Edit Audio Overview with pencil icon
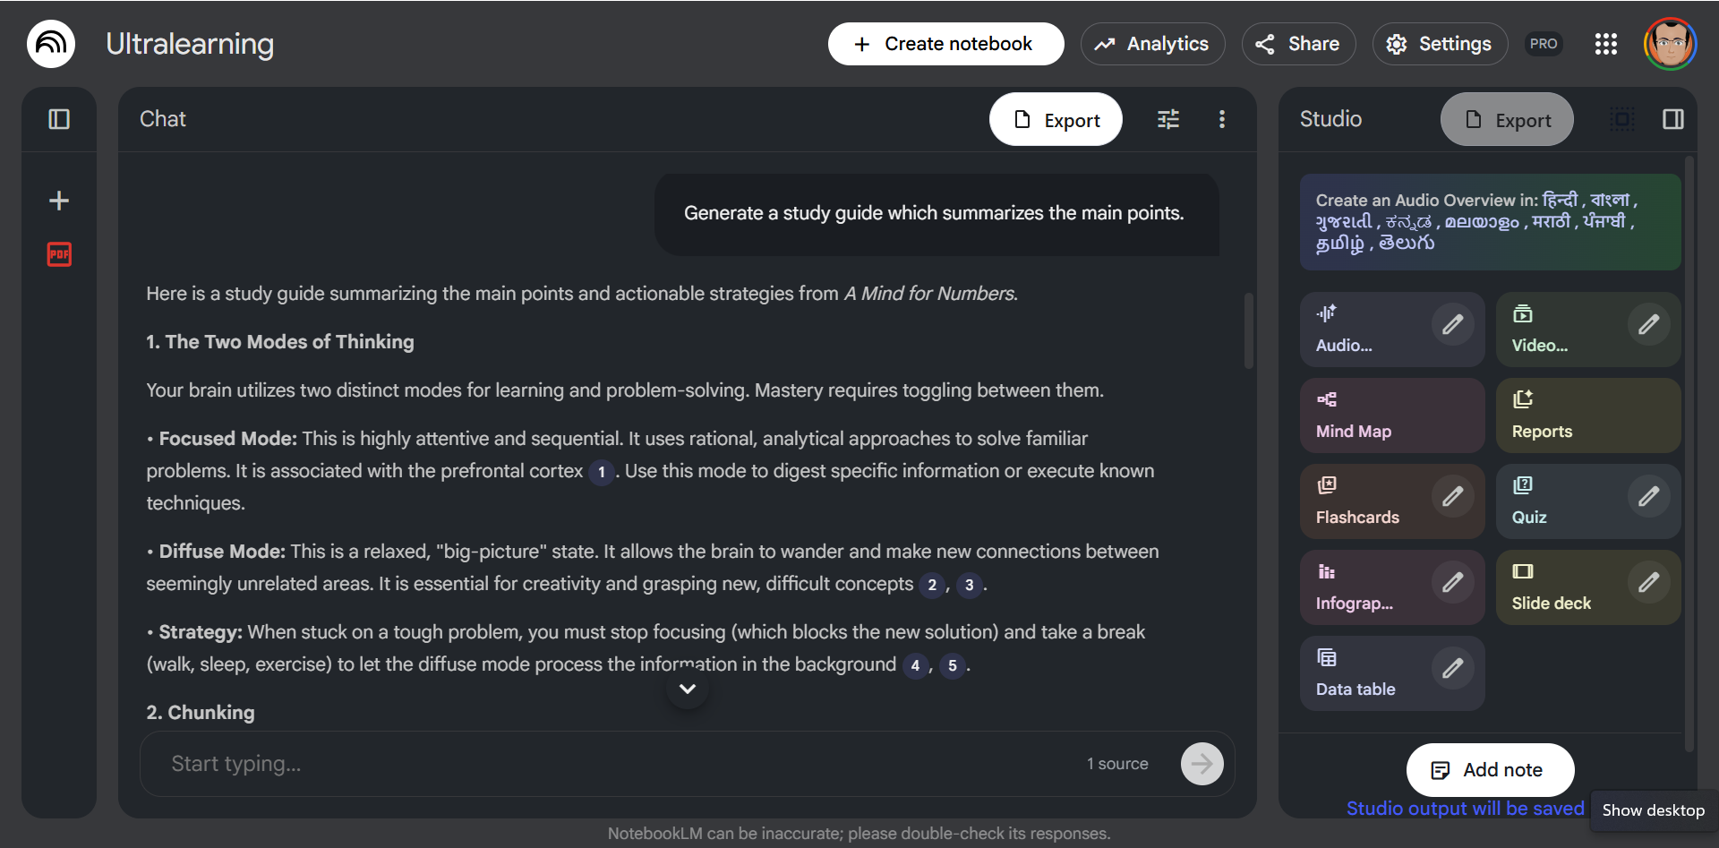Screen dimensions: 1719x848 pos(1452,324)
